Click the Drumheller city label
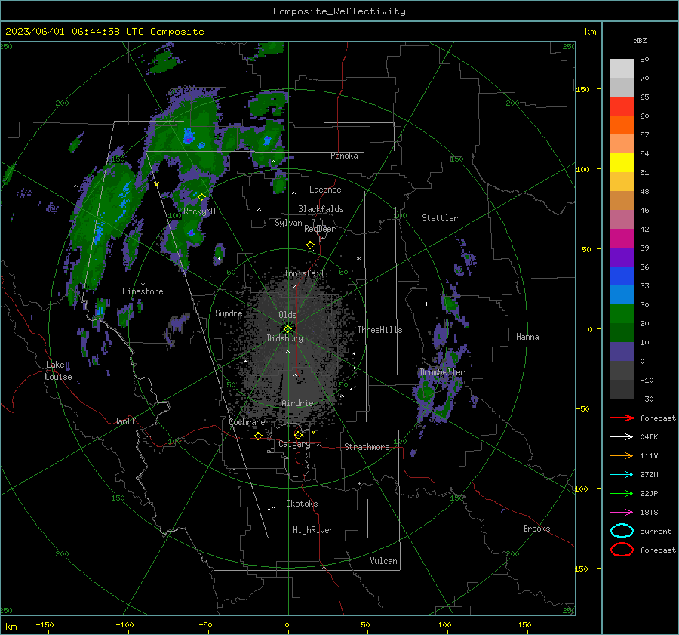Screen dimensions: 679x635 441,372
